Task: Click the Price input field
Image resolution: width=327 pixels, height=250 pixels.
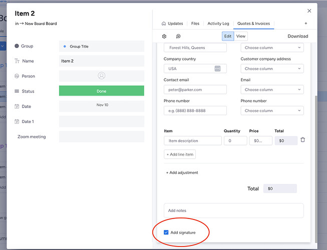Action: (261, 140)
